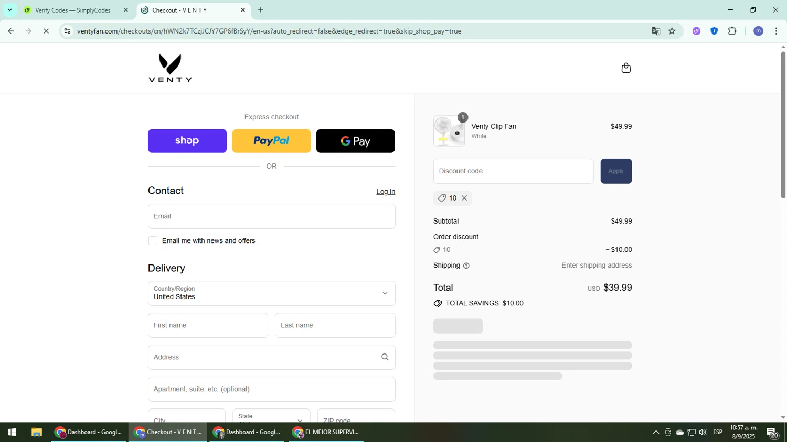Open the Extensions puzzle icon
Viewport: 787px width, 442px height.
pos(732,31)
